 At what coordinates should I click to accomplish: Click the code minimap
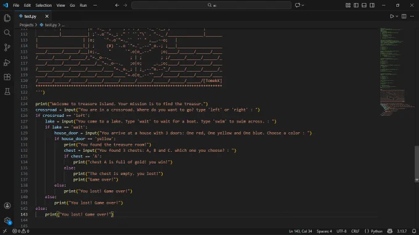click(x=397, y=72)
